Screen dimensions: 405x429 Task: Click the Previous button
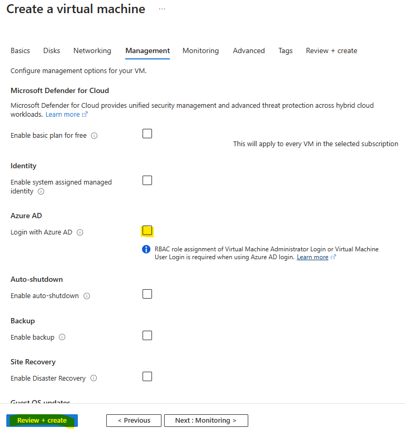134,421
